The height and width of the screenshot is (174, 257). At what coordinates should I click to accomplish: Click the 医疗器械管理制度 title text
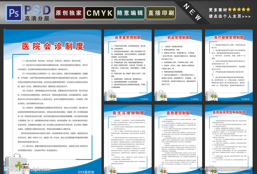click(x=229, y=37)
